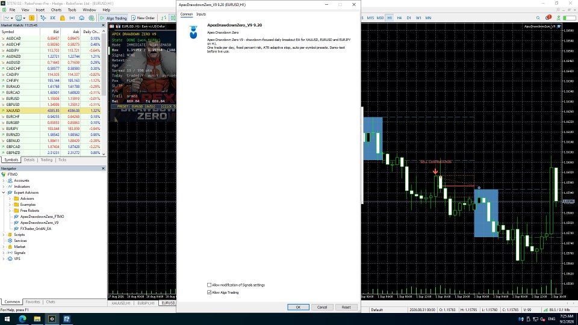Screen dimensions: 578x325
Task: Open the notifications icon with red badge
Action: click(548, 17)
